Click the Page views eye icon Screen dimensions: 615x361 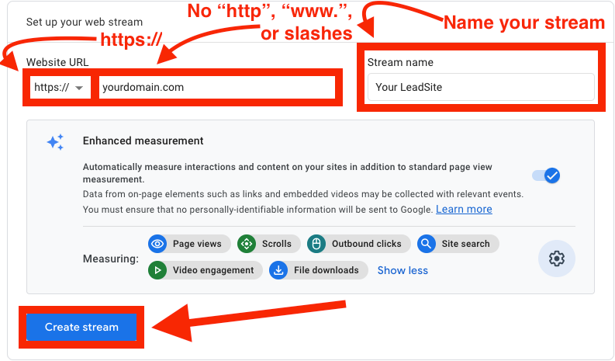click(x=158, y=244)
